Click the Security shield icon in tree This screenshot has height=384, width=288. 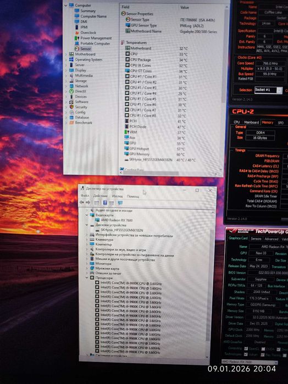71,107
